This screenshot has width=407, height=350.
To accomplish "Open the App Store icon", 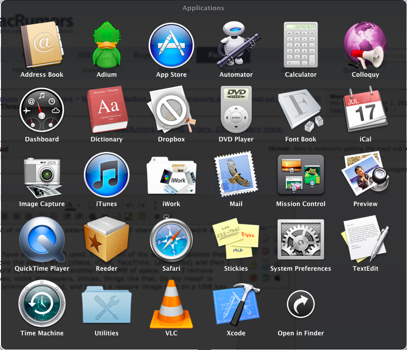I will (171, 45).
